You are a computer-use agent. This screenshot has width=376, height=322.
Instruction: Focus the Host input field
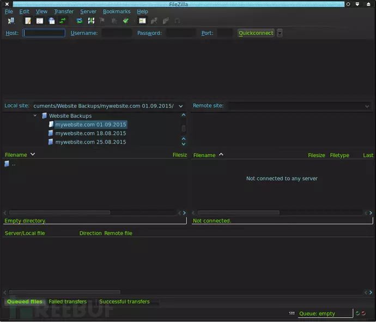pyautogui.click(x=44, y=33)
